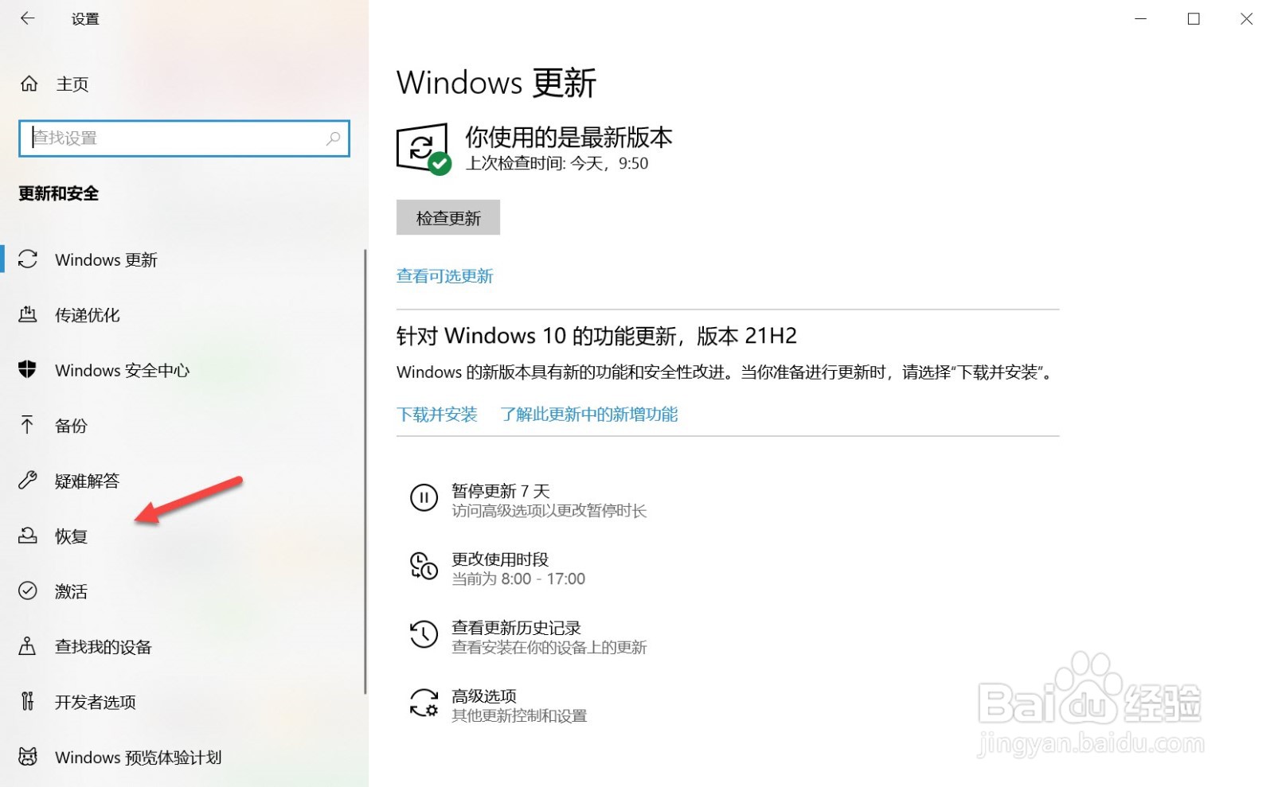This screenshot has width=1274, height=787.
Task: Click the wrench icon for 疑难解答
Action: pos(28,480)
